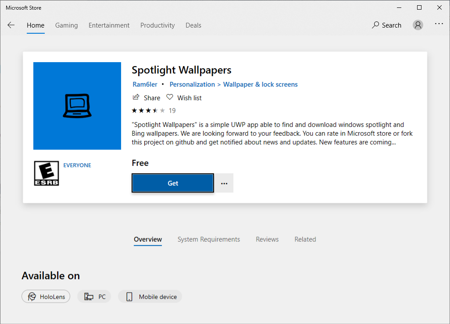450x324 pixels.
Task: Add to Wish list via heart icon
Action: point(170,97)
